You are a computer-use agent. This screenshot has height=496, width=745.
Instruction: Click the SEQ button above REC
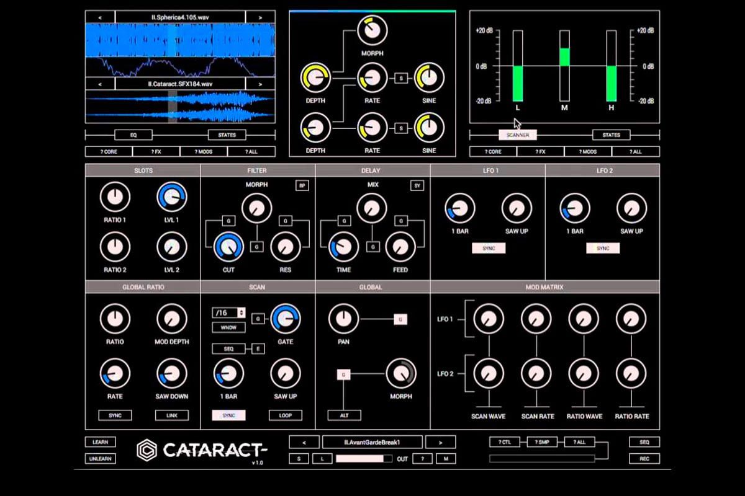pos(644,442)
